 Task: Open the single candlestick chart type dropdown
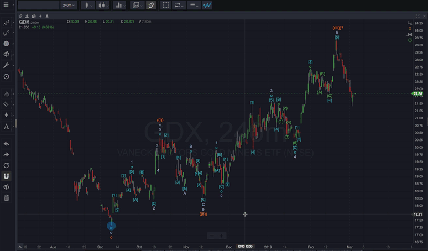(88, 5)
